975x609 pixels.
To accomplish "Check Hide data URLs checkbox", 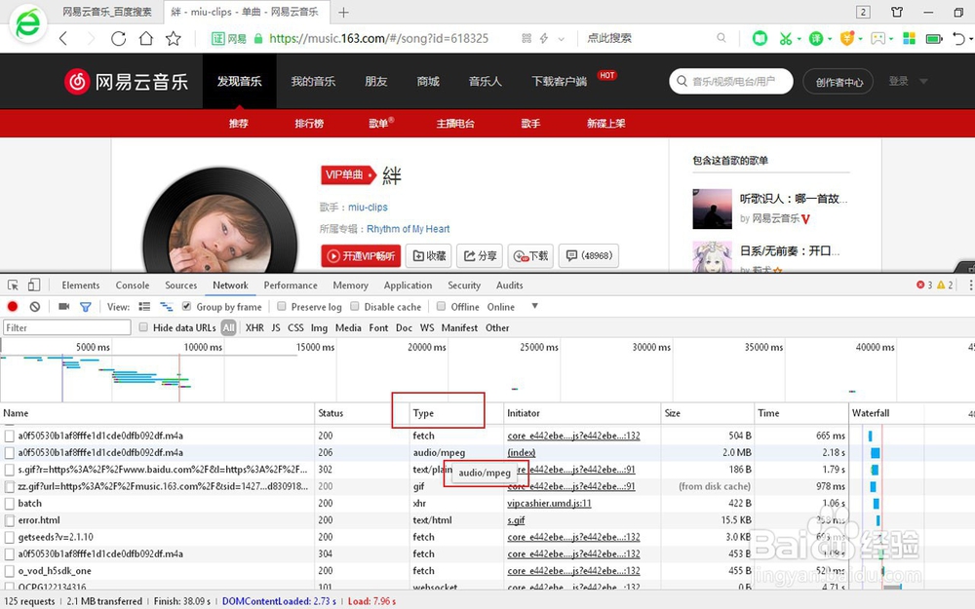I will point(143,326).
